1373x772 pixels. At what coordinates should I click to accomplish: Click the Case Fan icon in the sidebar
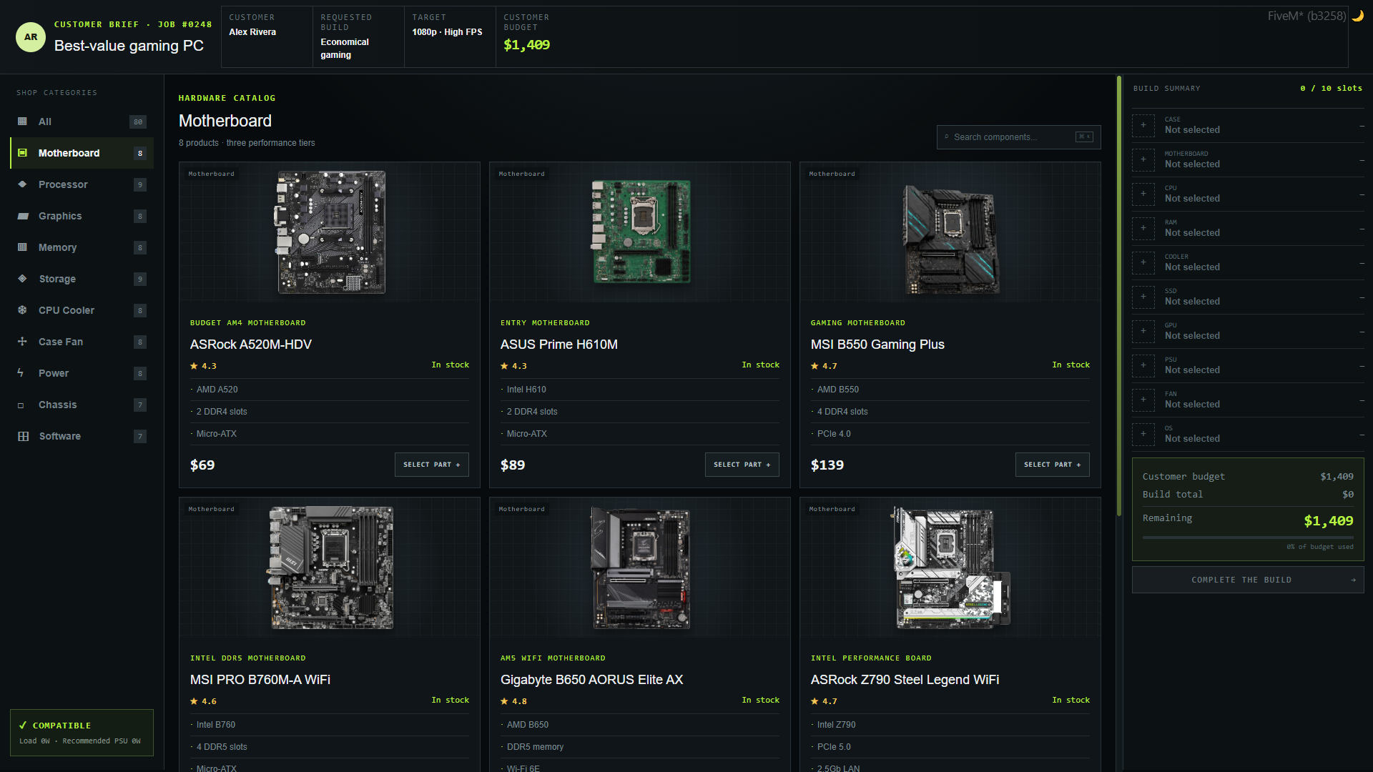(22, 342)
